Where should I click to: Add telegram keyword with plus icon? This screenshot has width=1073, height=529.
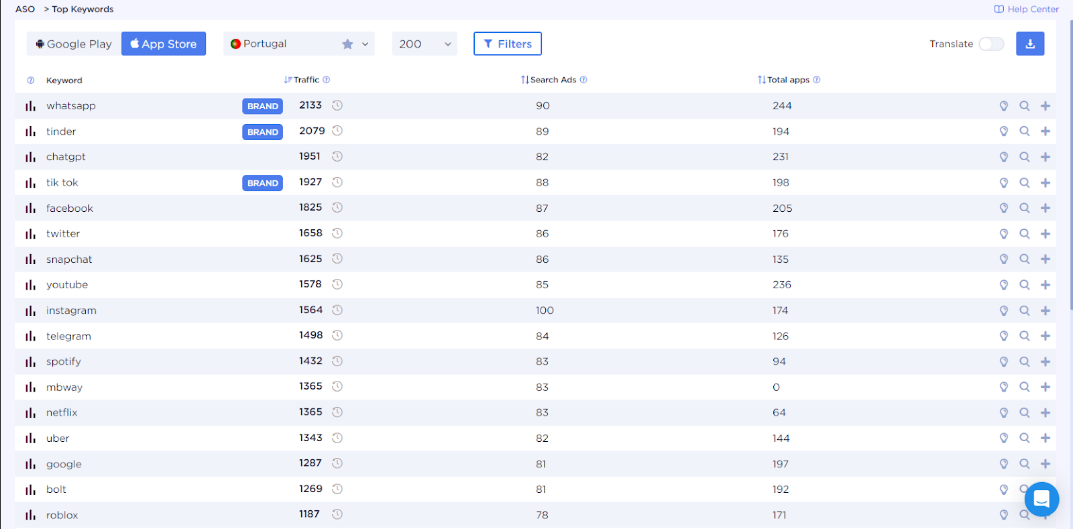pyautogui.click(x=1046, y=336)
